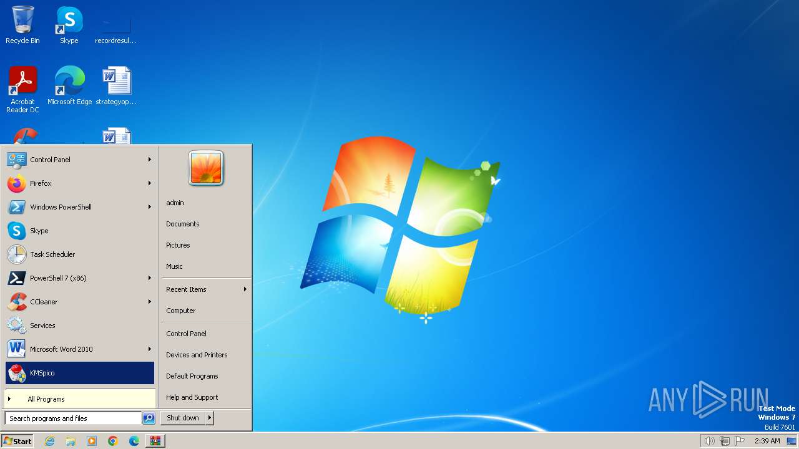Select the KMSpico program label
The image size is (799, 449).
42,373
